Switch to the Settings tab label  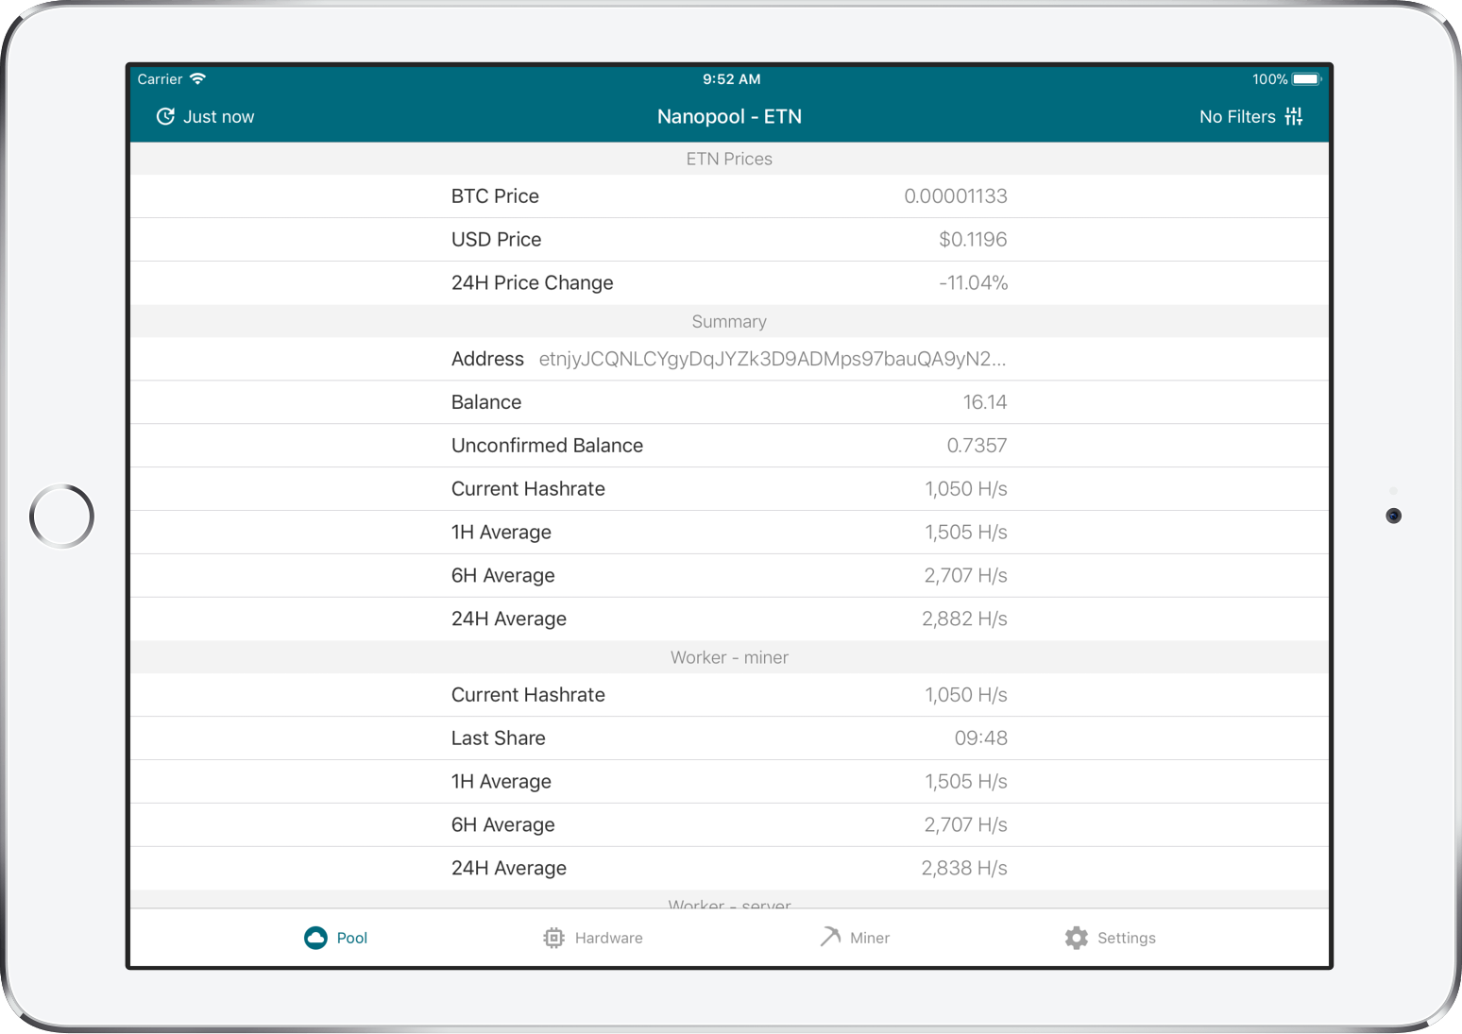[1127, 938]
